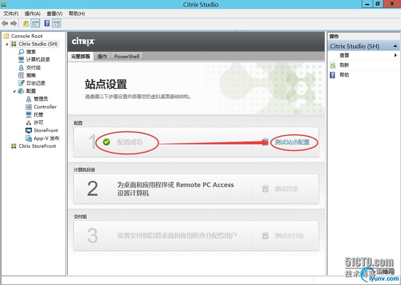
Task: Select the Citrix StoreFront tree label
Action: point(37,146)
